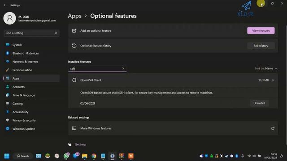The height and width of the screenshot is (161, 287).
Task: Open the Sort by Name dropdown
Action: tap(266, 68)
